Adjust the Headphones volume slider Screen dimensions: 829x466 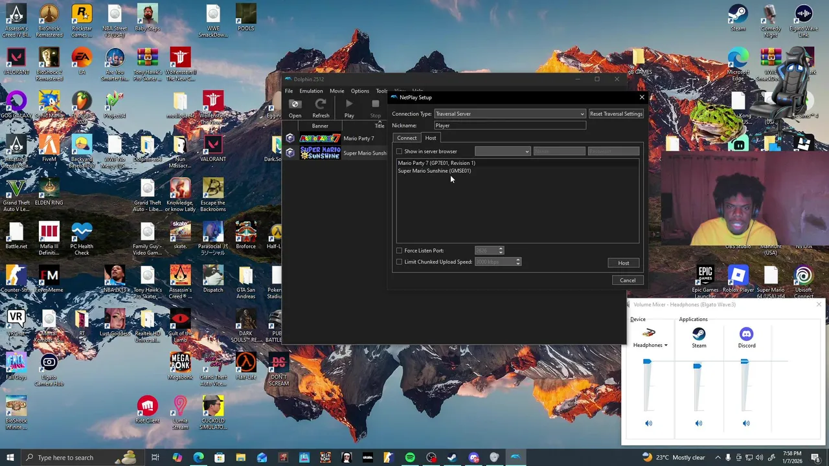pyautogui.click(x=647, y=362)
